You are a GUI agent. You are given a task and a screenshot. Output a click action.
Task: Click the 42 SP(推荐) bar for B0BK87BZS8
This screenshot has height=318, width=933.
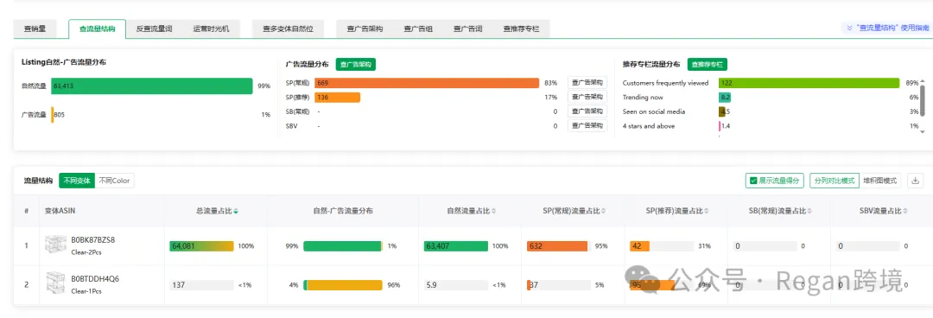(639, 246)
